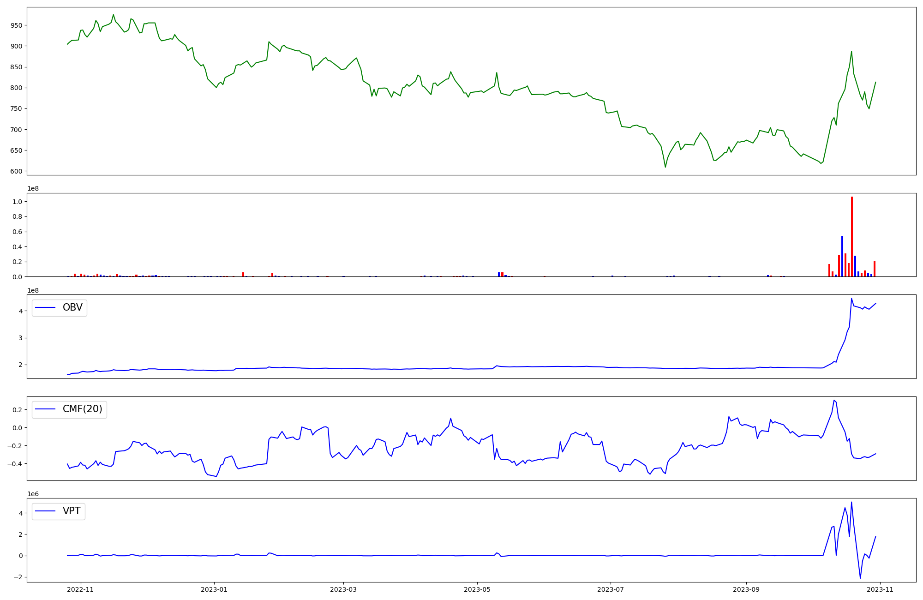Click the blue line sample in OBV legend
923x600 pixels.
45,307
